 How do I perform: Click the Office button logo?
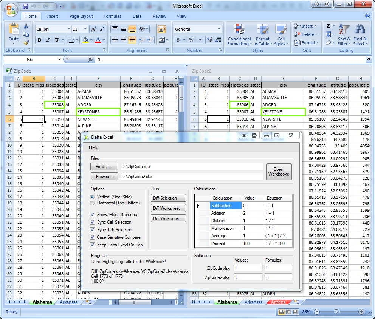click(x=11, y=10)
